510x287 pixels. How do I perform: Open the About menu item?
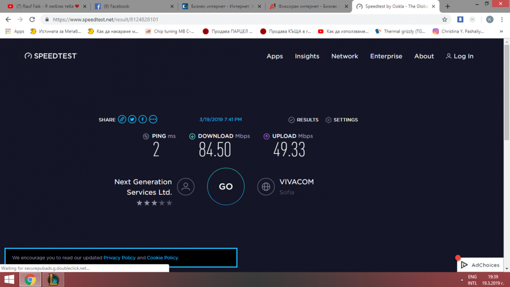tap(424, 56)
